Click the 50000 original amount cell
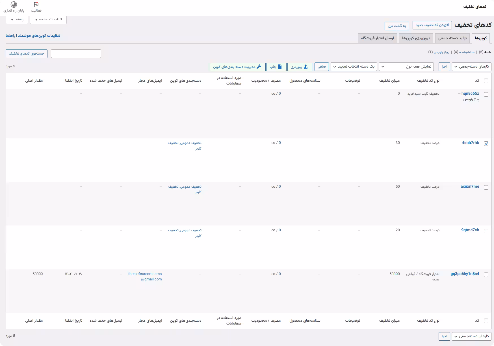Image resolution: width=494 pixels, height=346 pixels. [x=38, y=274]
